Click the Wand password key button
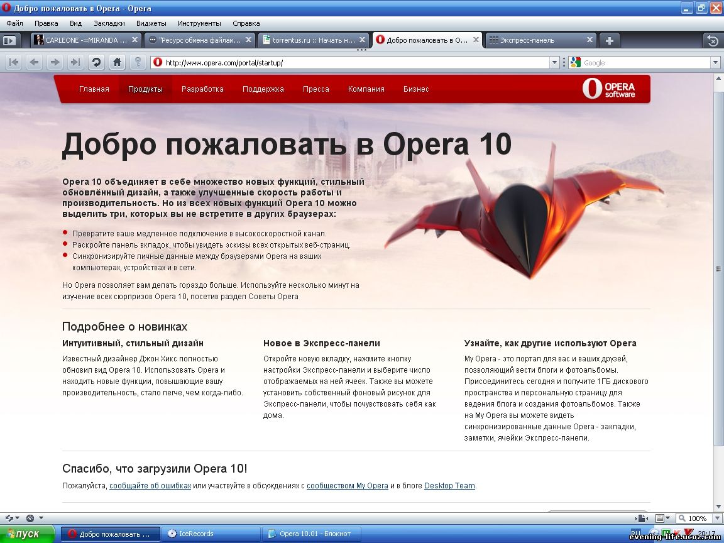The image size is (724, 543). (x=138, y=62)
